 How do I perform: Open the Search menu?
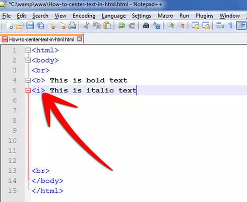[40, 16]
